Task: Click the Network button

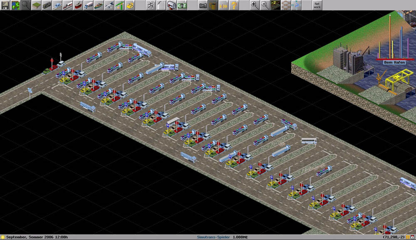Action: 317,5
